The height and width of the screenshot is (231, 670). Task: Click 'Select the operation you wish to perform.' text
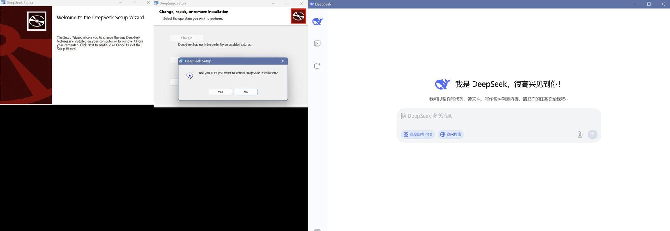click(193, 19)
